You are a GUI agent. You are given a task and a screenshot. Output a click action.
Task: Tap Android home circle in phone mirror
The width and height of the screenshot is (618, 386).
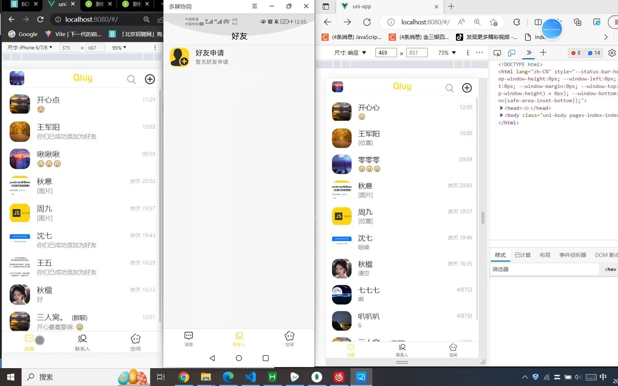(x=239, y=358)
